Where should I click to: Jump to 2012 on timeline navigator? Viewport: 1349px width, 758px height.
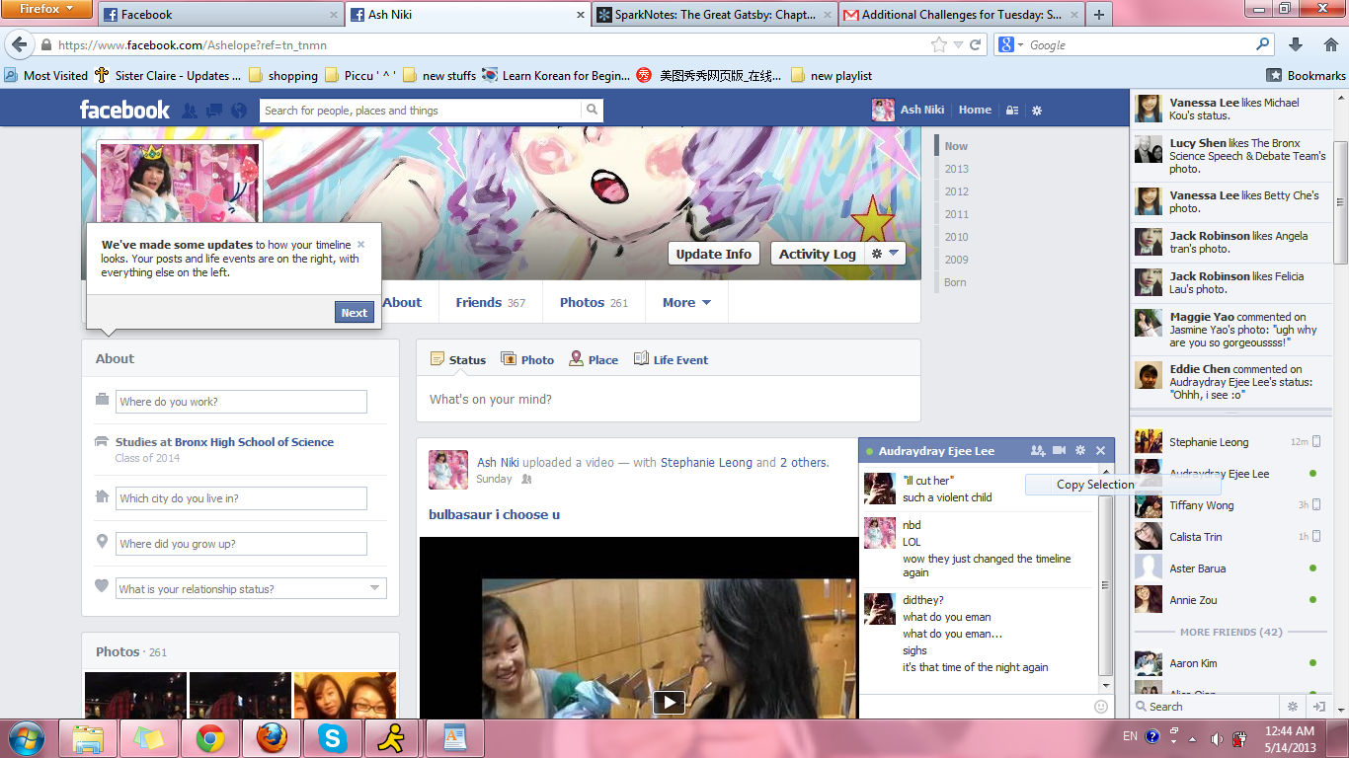click(x=956, y=191)
